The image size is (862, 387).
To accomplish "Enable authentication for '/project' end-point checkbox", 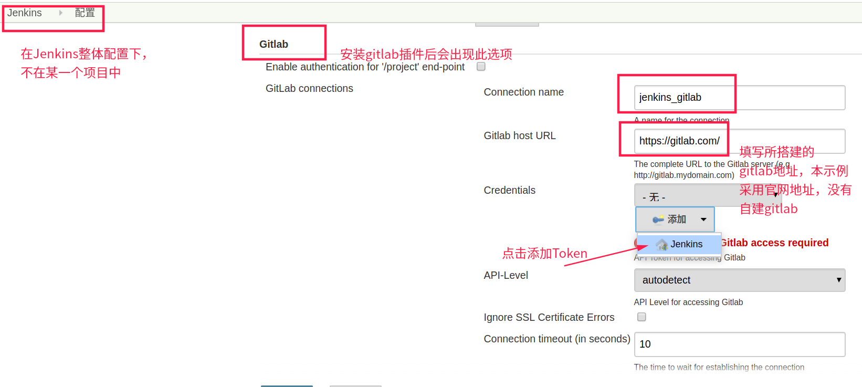I will (x=481, y=67).
